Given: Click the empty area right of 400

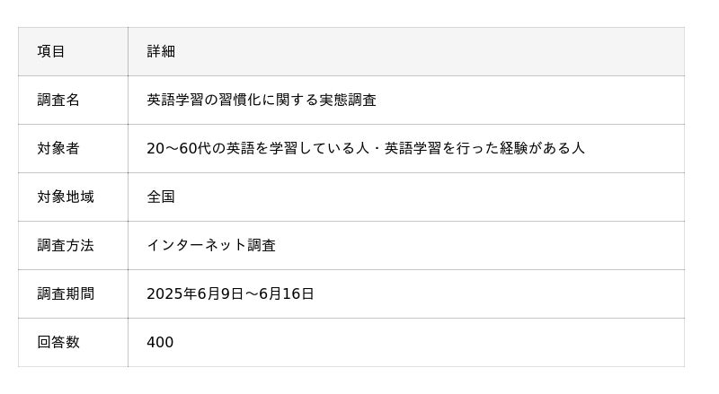Looking at the screenshot, I should pyautogui.click(x=430, y=342).
